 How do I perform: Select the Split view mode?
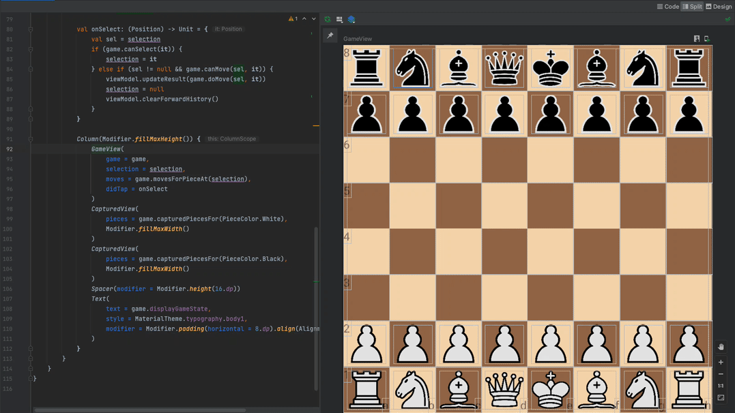click(692, 7)
